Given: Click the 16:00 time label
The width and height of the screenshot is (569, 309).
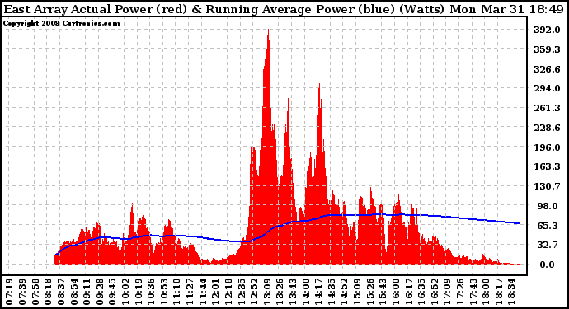Looking at the screenshot, I should 396,292.
